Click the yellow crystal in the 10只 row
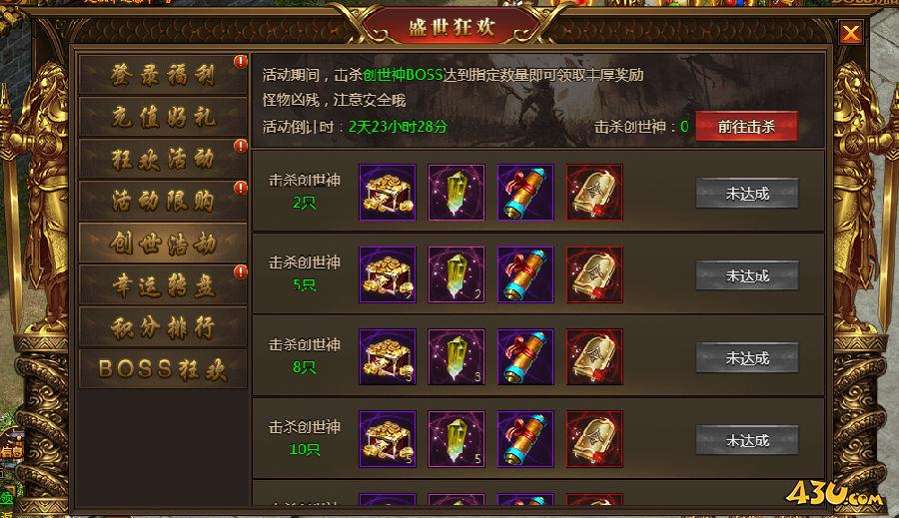The image size is (899, 518). point(456,439)
